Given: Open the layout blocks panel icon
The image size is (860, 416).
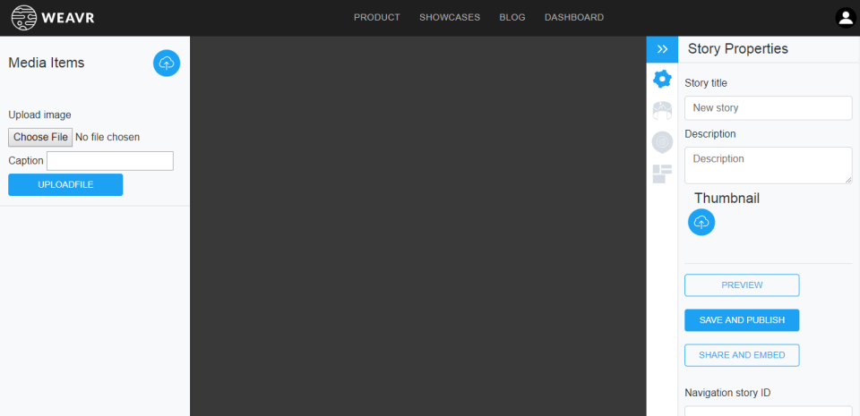Looking at the screenshot, I should click(x=662, y=174).
